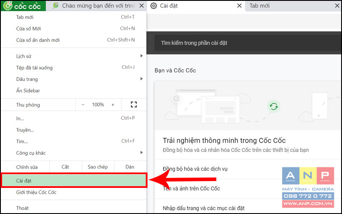Open Cửa sổ ẩn danh mới

pos(74,40)
